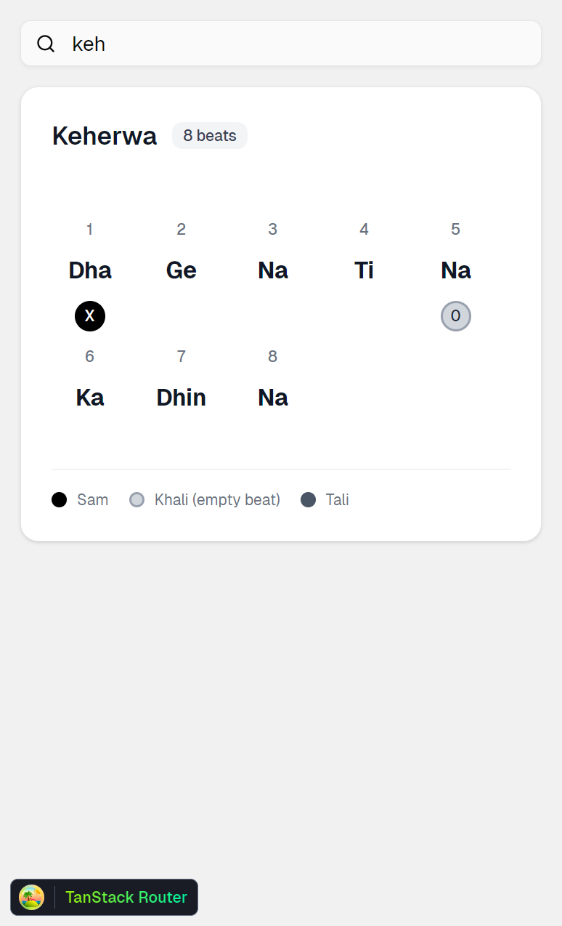Click the Sam marker X on beat 1

click(x=90, y=316)
